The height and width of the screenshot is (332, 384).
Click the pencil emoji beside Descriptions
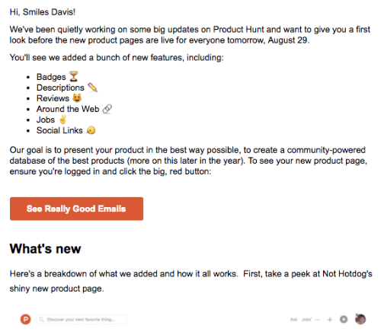[x=93, y=88]
